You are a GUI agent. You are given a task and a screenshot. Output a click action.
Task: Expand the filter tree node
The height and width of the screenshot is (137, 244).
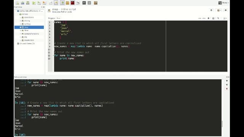pos(20,30)
